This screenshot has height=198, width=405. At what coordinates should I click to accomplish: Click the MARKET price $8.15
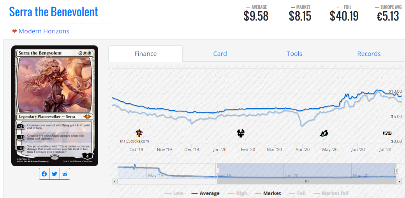click(300, 16)
